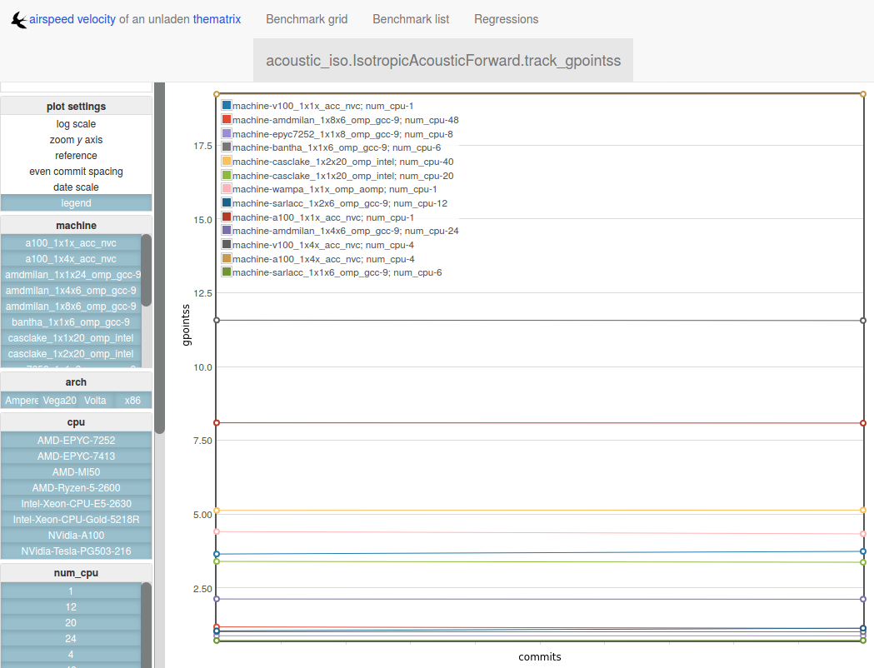Open the thematrix project link
Screen dimensions: 874x668
point(217,19)
